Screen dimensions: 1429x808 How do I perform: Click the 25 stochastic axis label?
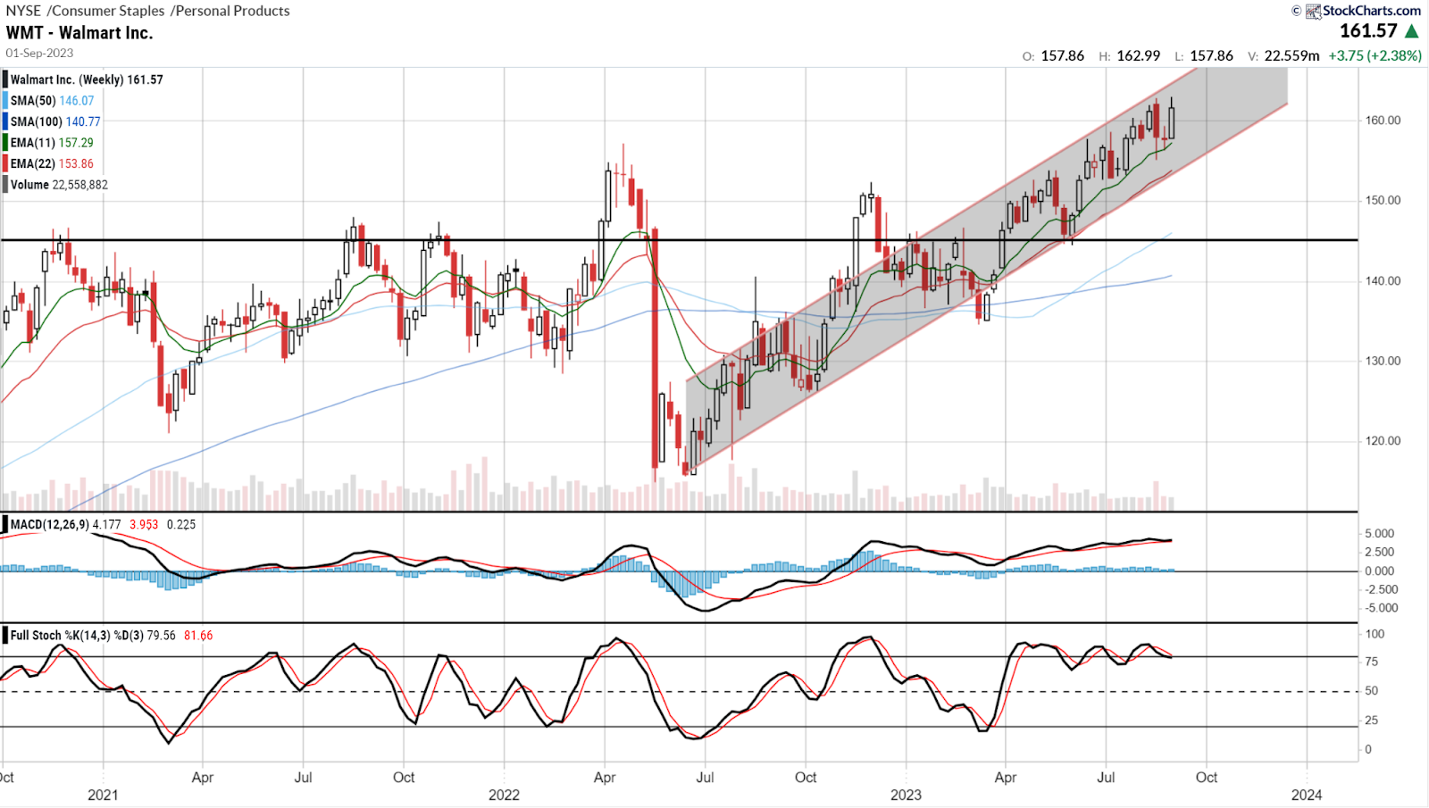point(1371,721)
